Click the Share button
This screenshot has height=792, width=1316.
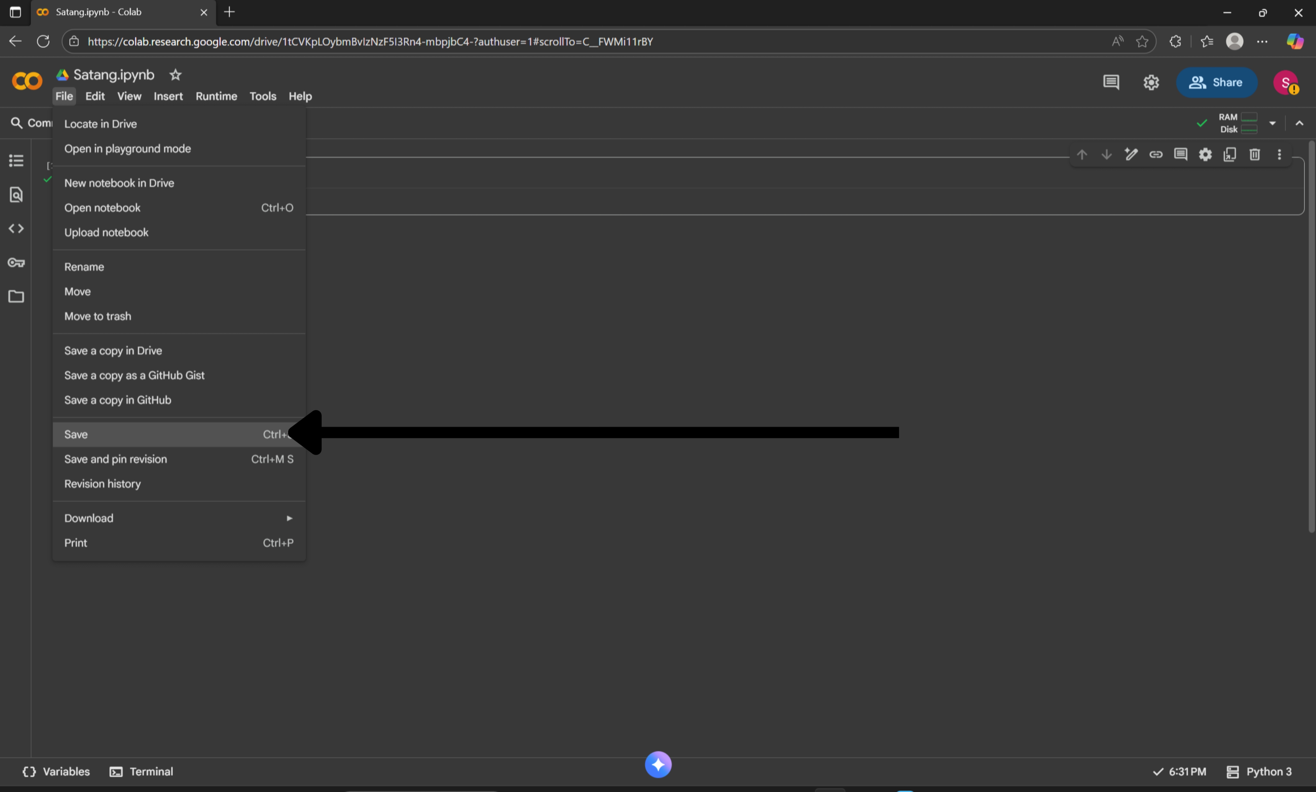(1216, 83)
